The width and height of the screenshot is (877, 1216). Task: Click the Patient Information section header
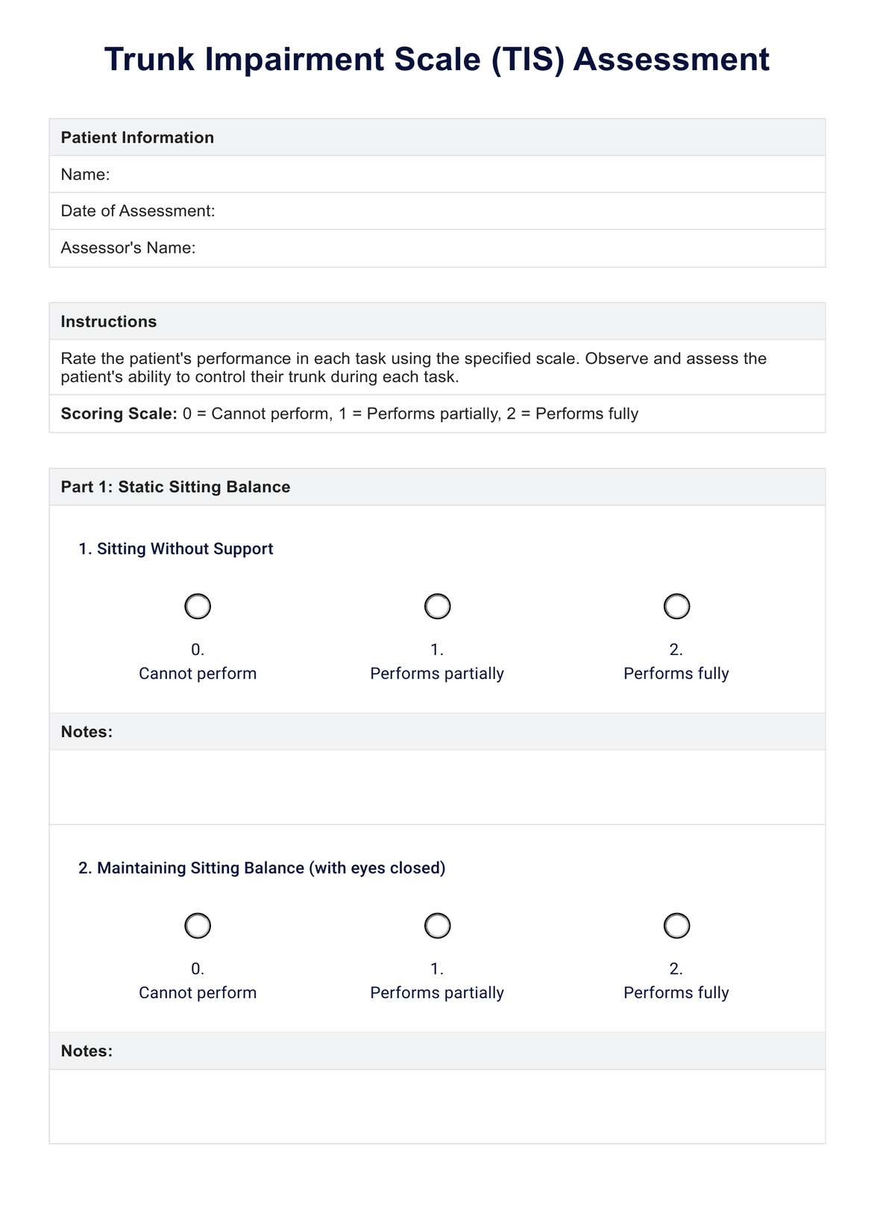(x=137, y=137)
